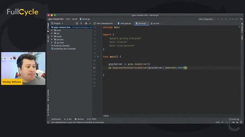Switch to the math_message.proto editor tab
The width and height of the screenshot is (245, 137).
tap(103, 23)
